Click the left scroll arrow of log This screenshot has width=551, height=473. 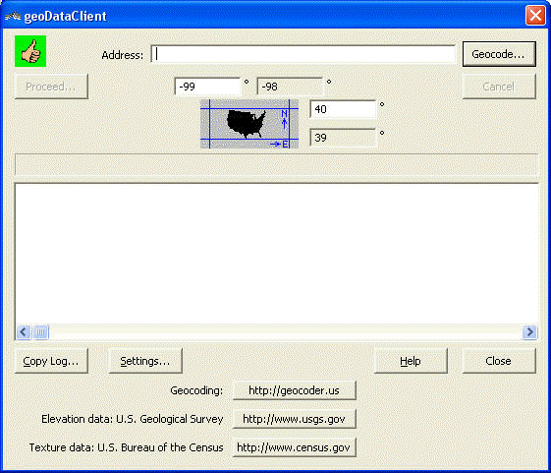click(24, 331)
